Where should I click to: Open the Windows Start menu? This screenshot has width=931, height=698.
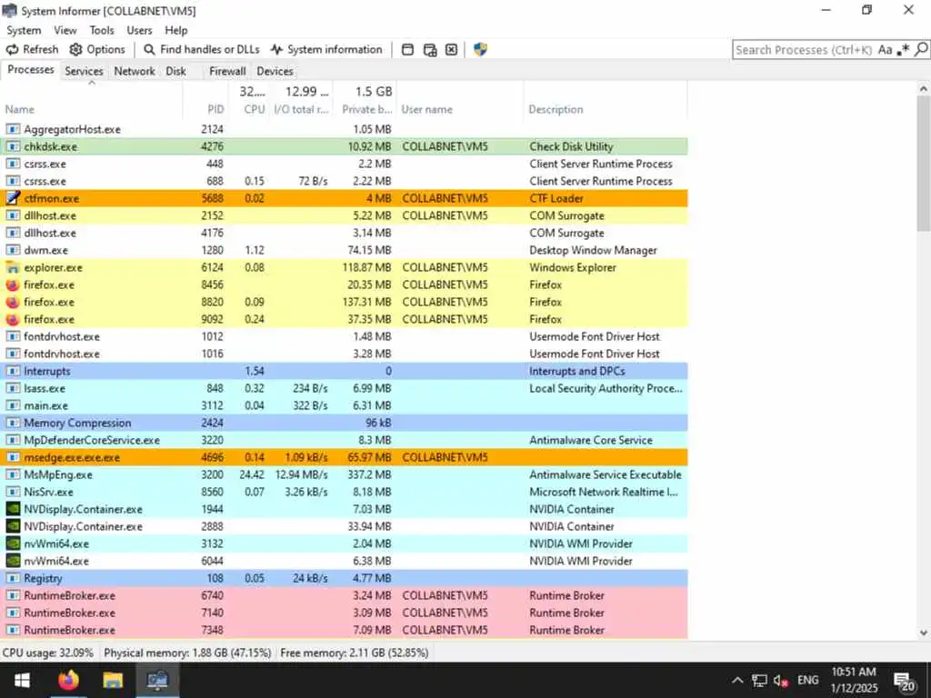[22, 680]
